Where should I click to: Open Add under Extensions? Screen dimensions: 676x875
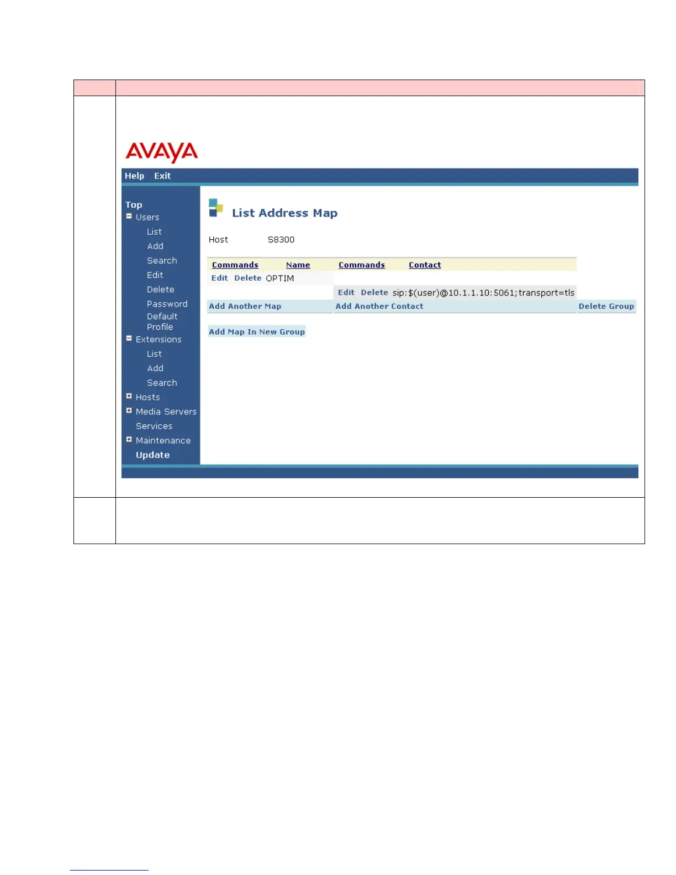155,368
